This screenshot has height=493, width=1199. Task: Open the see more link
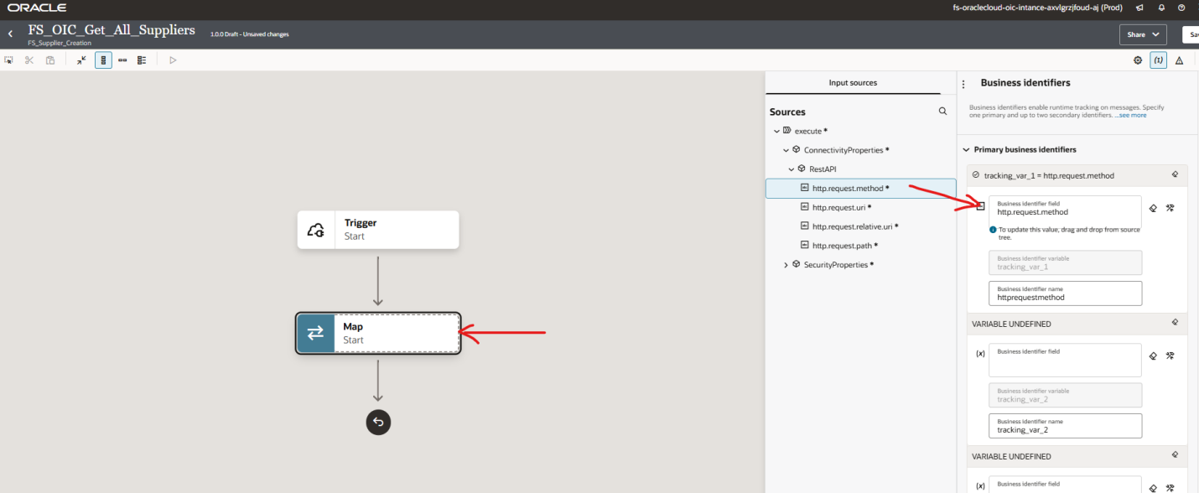pos(1132,115)
